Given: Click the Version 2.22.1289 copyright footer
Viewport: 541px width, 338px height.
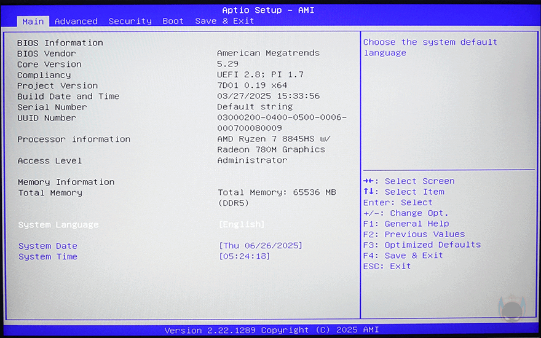Looking at the screenshot, I should click(x=272, y=330).
